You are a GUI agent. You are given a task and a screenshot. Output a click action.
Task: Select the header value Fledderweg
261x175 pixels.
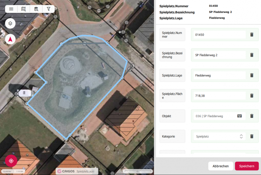point(217,18)
